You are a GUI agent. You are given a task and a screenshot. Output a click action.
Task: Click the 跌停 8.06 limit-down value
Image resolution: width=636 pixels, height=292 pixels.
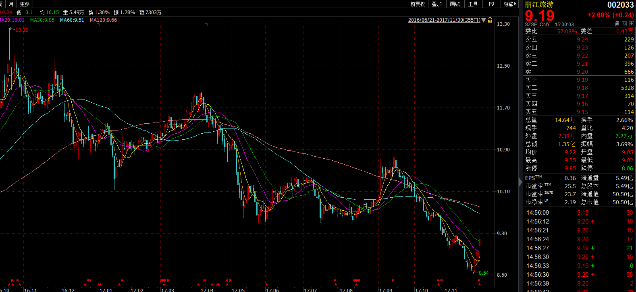(627, 168)
